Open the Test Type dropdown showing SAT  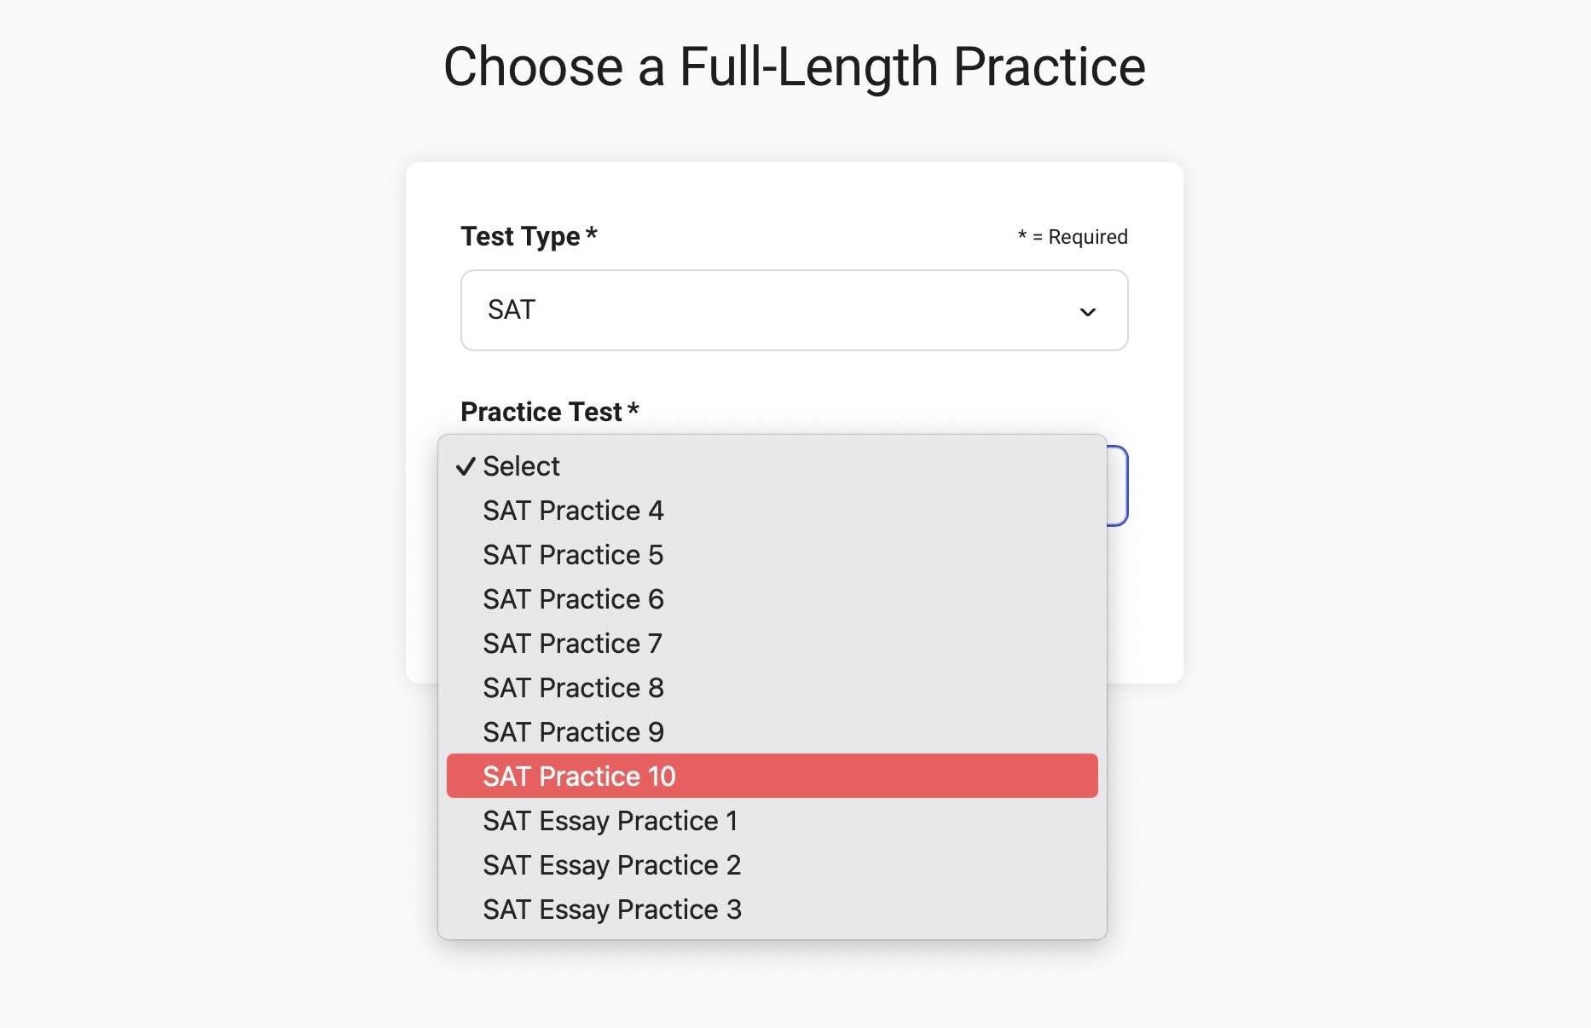click(x=793, y=310)
